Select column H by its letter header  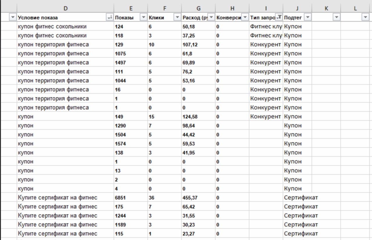[232, 8]
